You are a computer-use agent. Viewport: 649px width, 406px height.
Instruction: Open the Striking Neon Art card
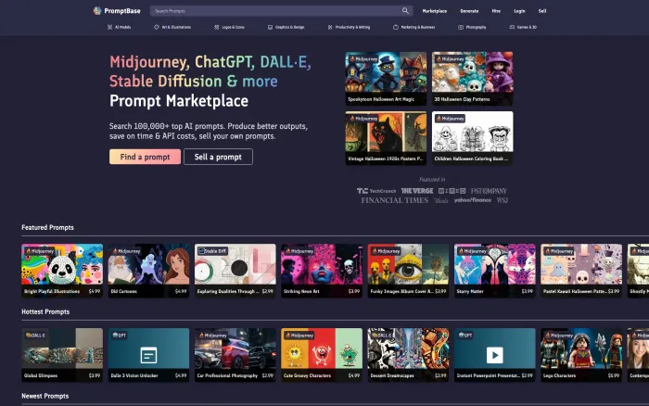click(x=322, y=271)
